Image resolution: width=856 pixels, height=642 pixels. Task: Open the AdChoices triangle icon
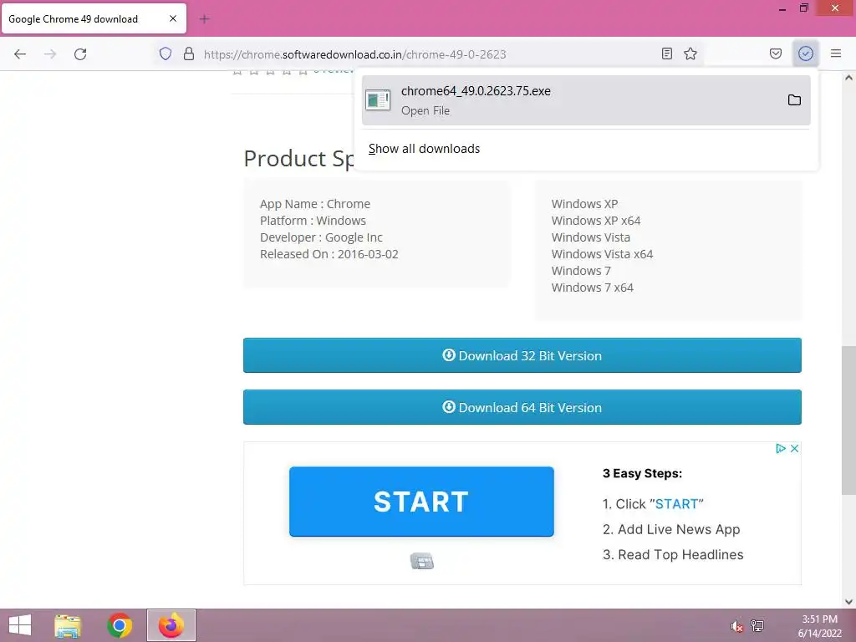click(x=781, y=448)
